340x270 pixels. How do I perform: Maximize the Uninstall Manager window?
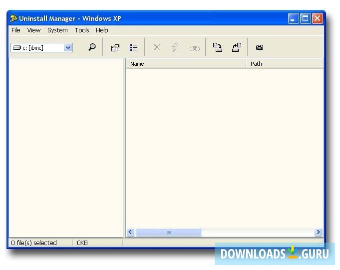click(305, 18)
